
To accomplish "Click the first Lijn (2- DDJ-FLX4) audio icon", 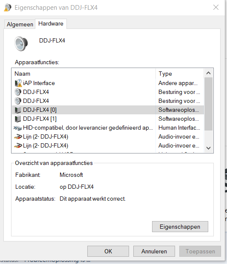I will 18,137.
